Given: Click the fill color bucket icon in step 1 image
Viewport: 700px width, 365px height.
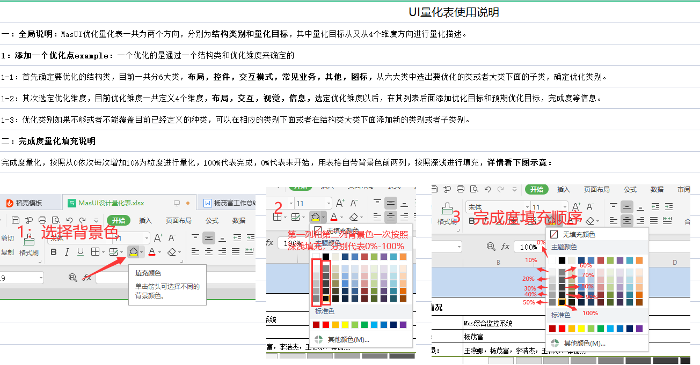Looking at the screenshot, I should click(x=133, y=252).
